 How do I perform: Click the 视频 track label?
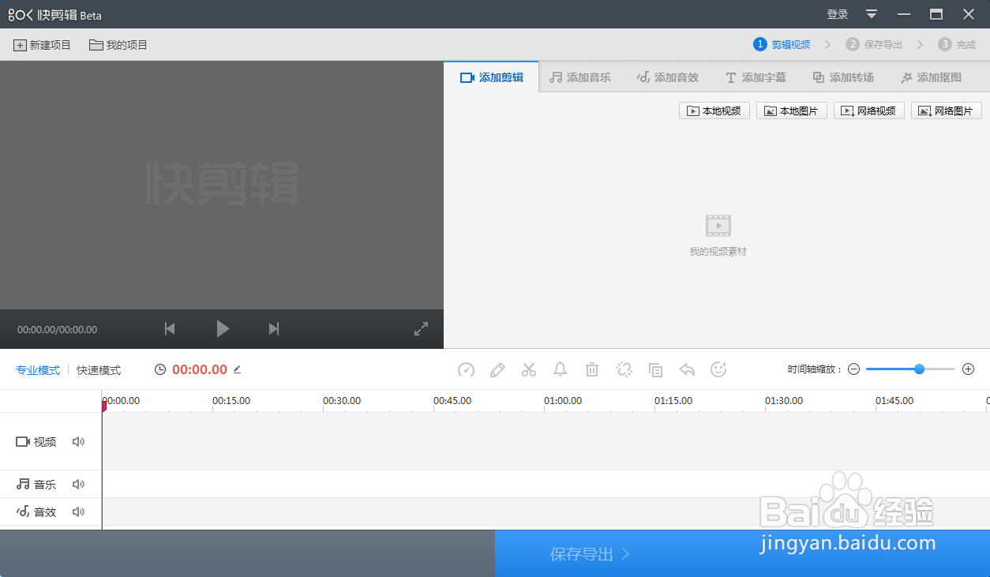pyautogui.click(x=36, y=442)
